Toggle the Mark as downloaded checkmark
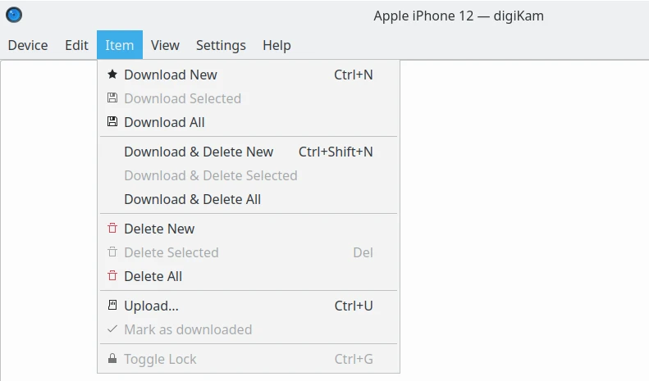Screen dimensions: 649x381 tap(112, 329)
